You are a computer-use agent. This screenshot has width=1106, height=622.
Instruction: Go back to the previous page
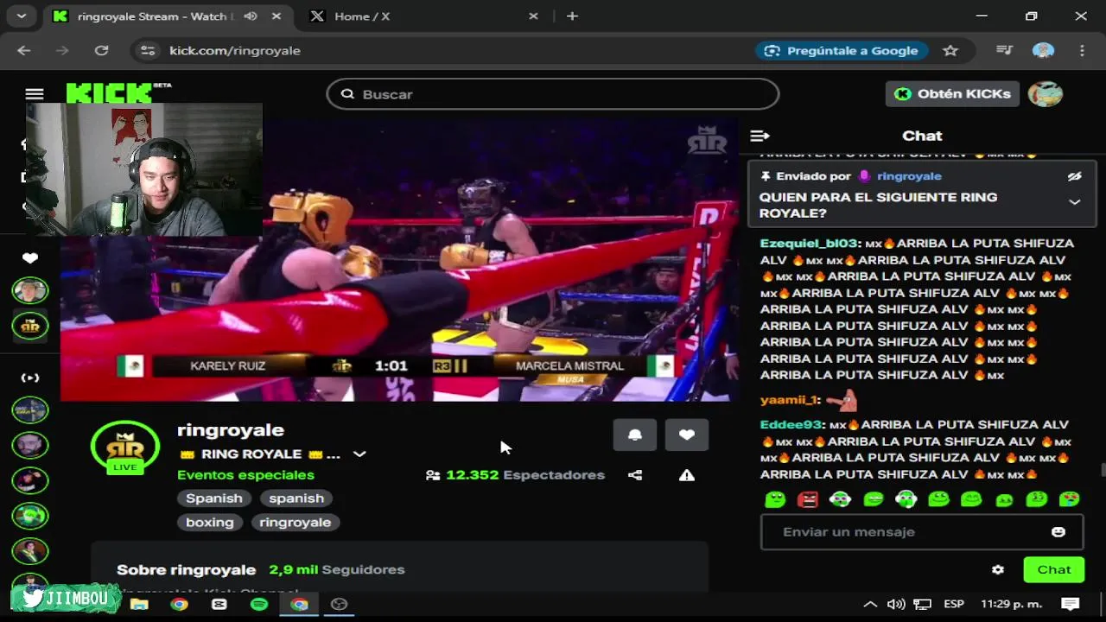click(24, 50)
